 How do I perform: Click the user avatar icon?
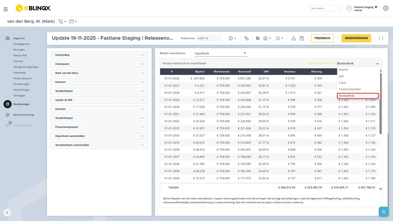(349, 8)
